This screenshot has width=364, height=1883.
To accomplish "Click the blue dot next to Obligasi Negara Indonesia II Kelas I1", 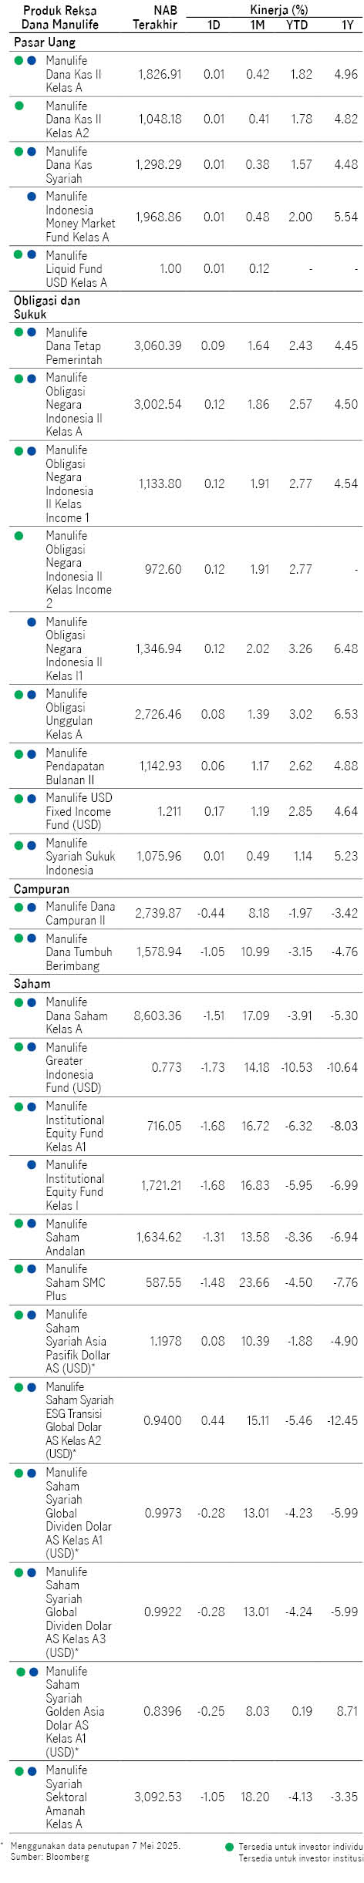I will [x=32, y=621].
